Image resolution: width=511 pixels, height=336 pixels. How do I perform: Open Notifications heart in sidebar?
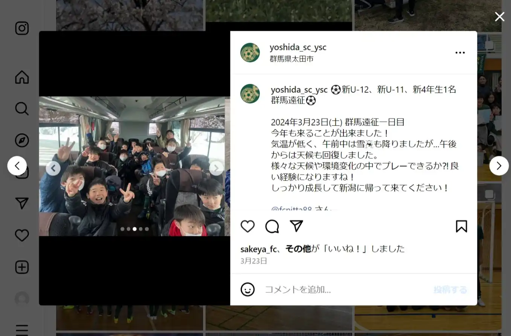(22, 236)
